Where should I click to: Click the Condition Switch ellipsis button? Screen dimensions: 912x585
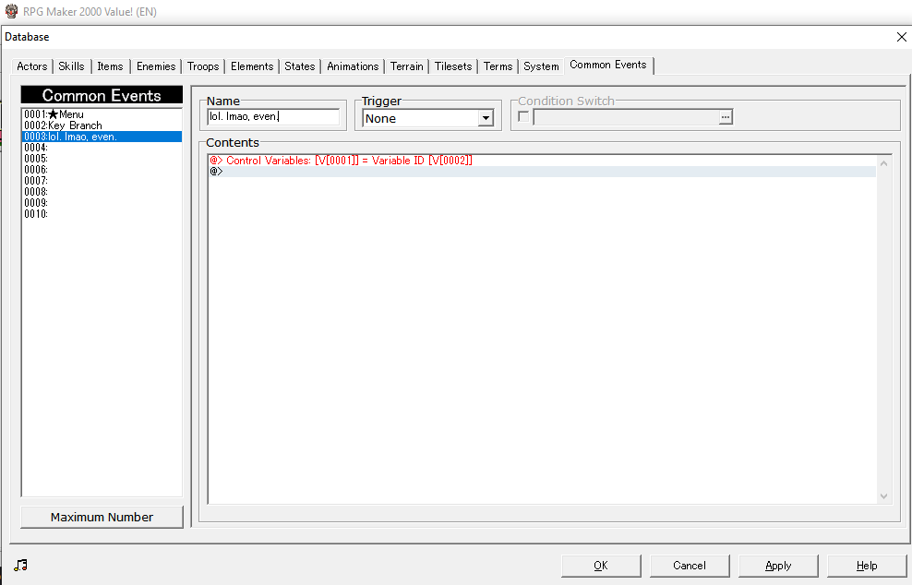[x=726, y=117]
